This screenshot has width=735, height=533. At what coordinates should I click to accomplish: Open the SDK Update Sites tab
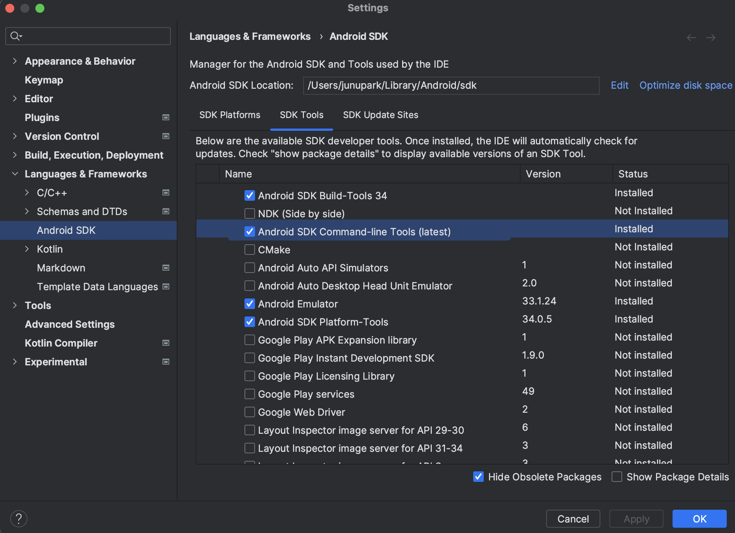[x=380, y=115]
